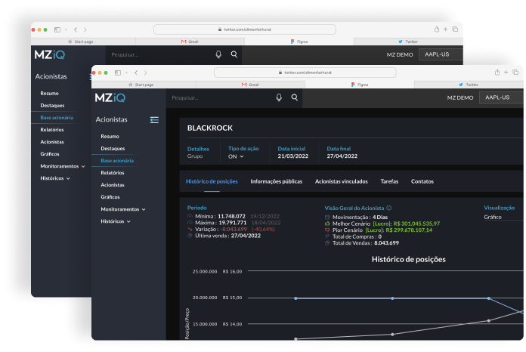
Task: Click the forward arrow in the back browser window
Action: [85, 29]
